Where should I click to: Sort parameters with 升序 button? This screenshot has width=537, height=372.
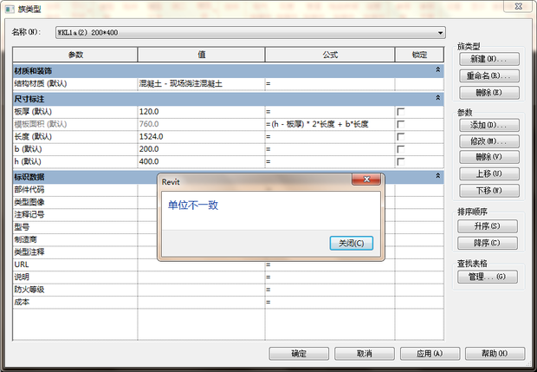point(490,225)
